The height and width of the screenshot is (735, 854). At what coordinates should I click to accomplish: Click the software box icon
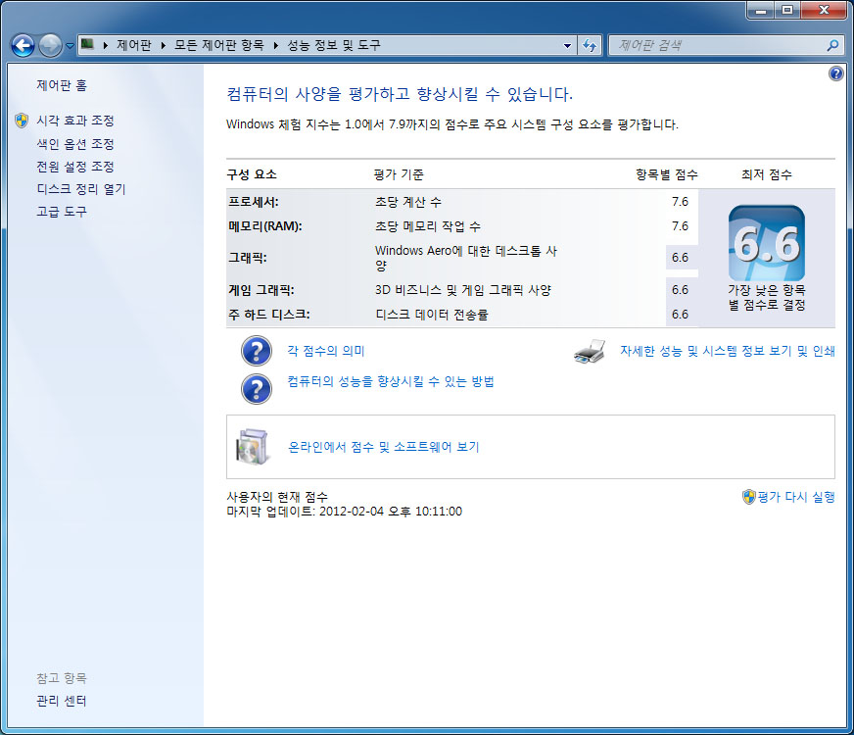(x=252, y=447)
